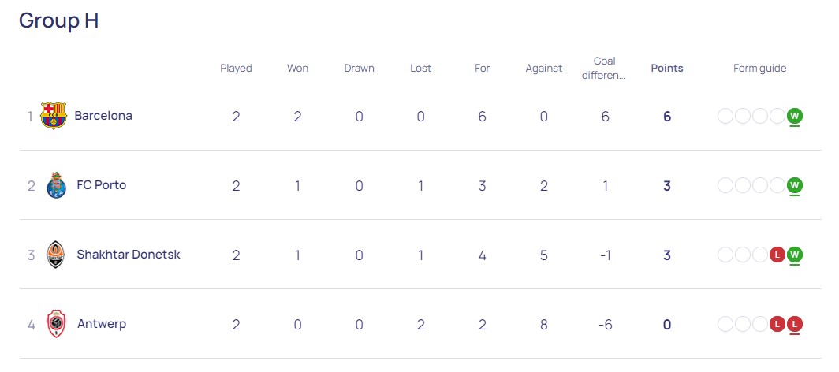Click the Won column header

point(297,69)
